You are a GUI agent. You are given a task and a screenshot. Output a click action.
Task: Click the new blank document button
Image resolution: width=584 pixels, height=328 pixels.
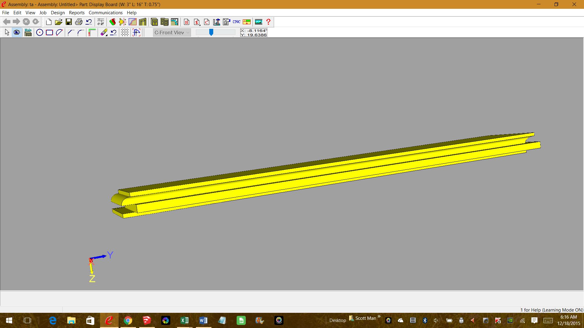[x=49, y=22]
